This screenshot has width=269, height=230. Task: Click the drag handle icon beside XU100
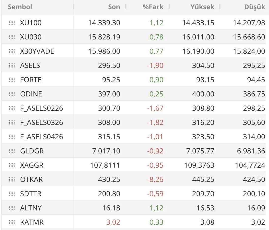12,23
